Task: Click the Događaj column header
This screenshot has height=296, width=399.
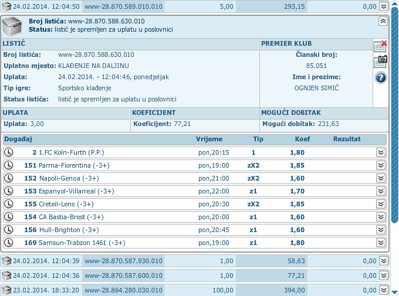Action: [x=18, y=139]
